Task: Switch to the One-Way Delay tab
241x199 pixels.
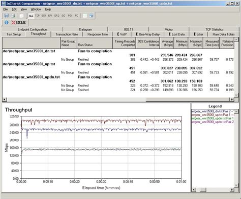Action: (148, 34)
